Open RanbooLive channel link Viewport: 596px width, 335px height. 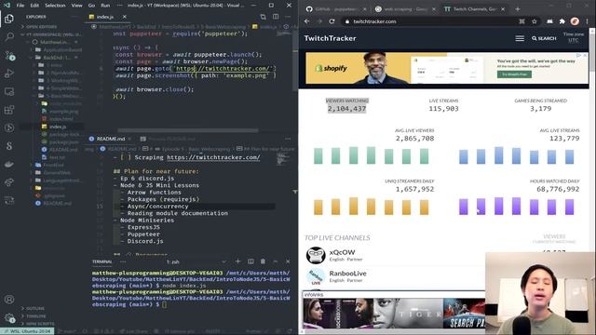click(x=347, y=274)
